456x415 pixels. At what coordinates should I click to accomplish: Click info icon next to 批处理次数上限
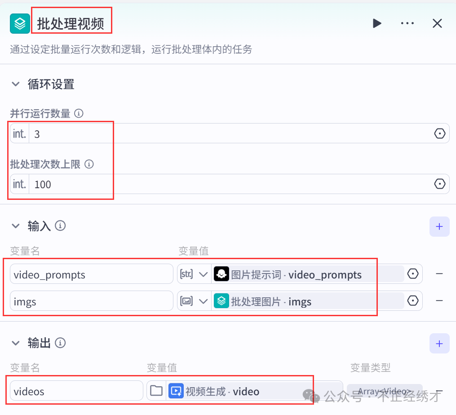pyautogui.click(x=89, y=164)
